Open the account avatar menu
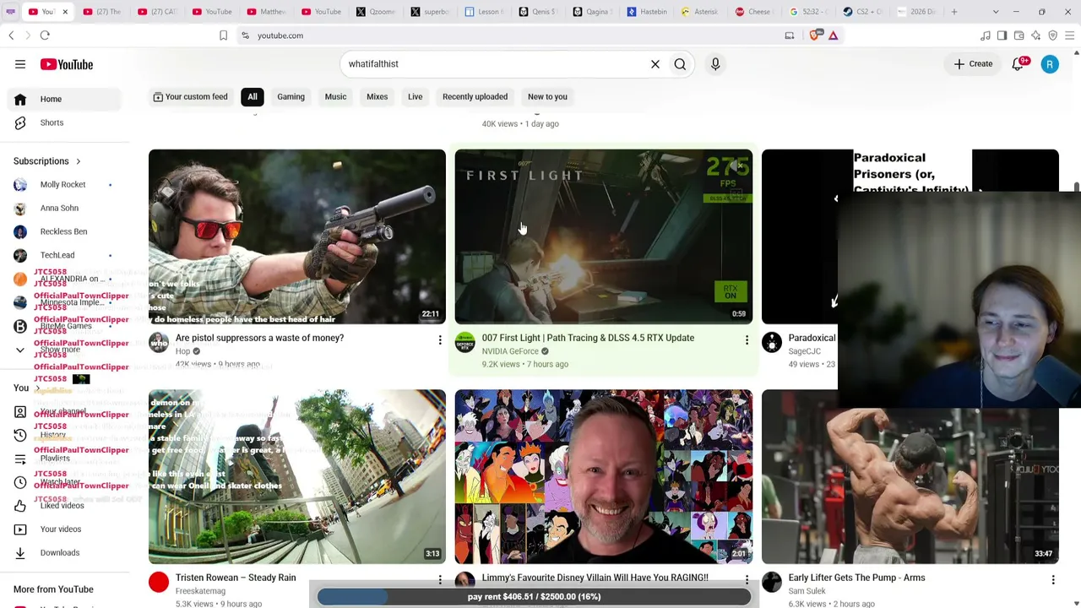Viewport: 1081px width, 608px height. pyautogui.click(x=1050, y=64)
